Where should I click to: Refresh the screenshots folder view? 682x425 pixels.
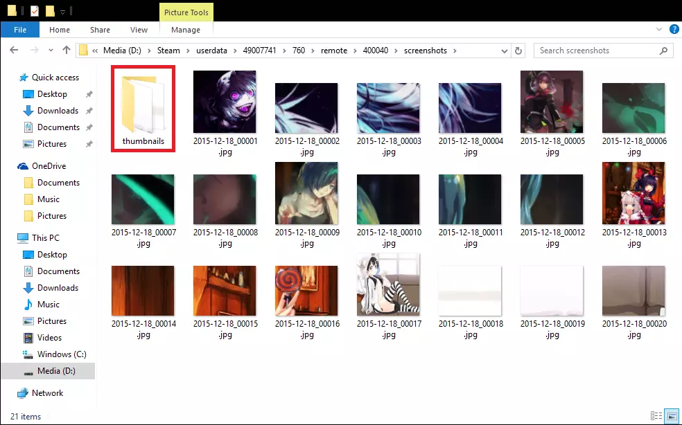(x=518, y=51)
